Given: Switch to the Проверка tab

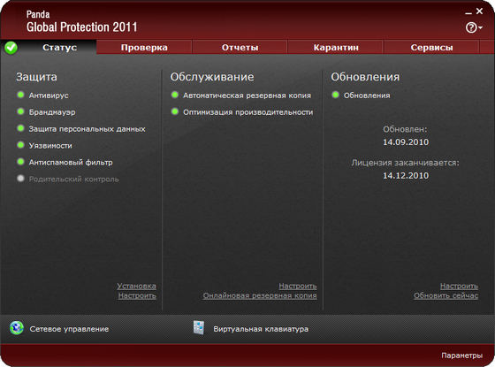Looking at the screenshot, I should 144,48.
